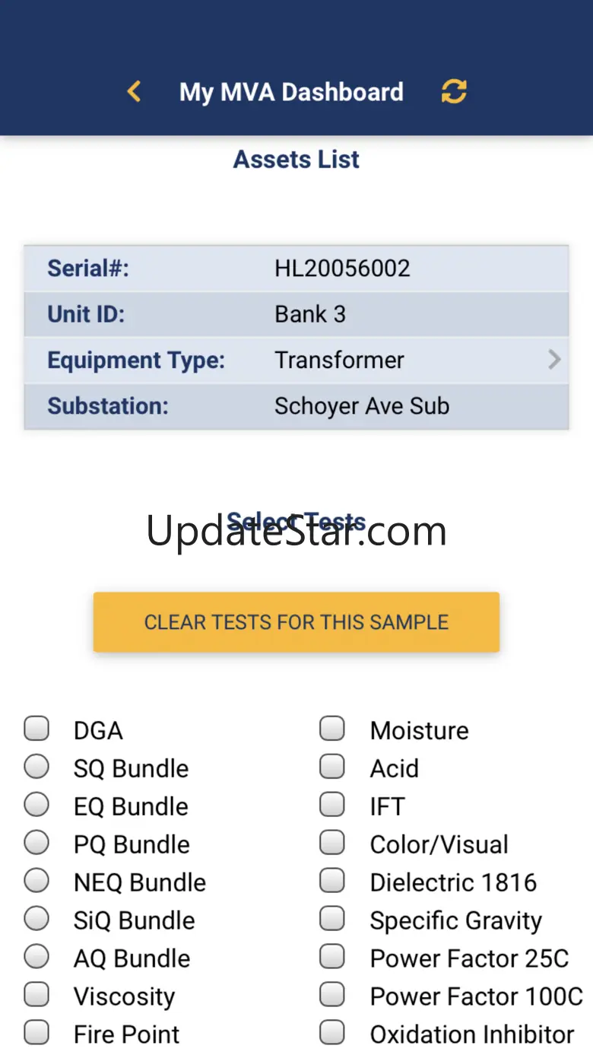
Task: Tap the My MVA Dashboard title
Action: 291,92
